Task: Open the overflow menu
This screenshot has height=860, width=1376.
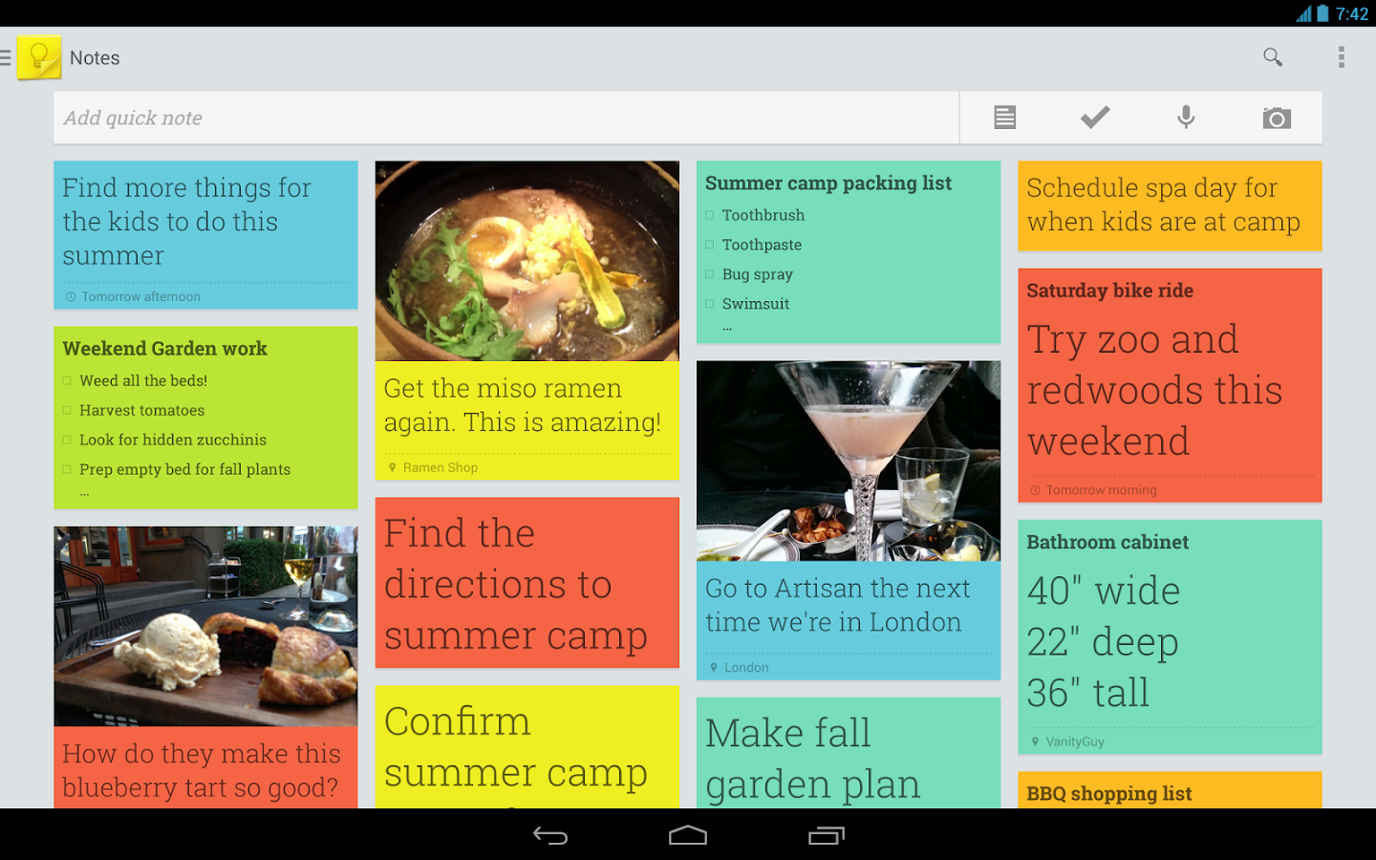Action: pyautogui.click(x=1342, y=57)
